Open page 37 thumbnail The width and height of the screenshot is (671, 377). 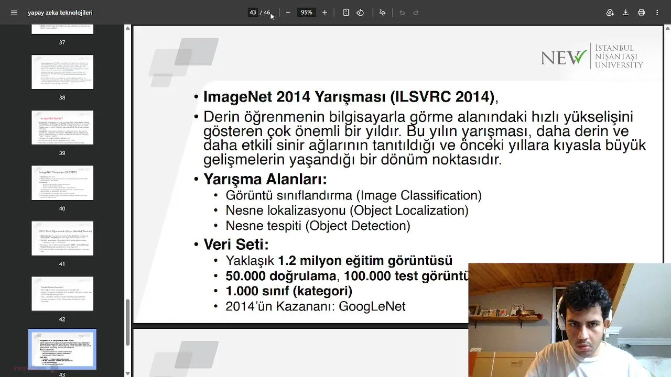62,29
